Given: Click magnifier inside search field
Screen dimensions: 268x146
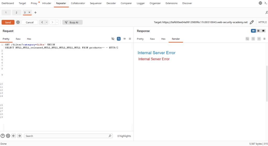Looking at the screenshot, I should [x=110, y=136].
